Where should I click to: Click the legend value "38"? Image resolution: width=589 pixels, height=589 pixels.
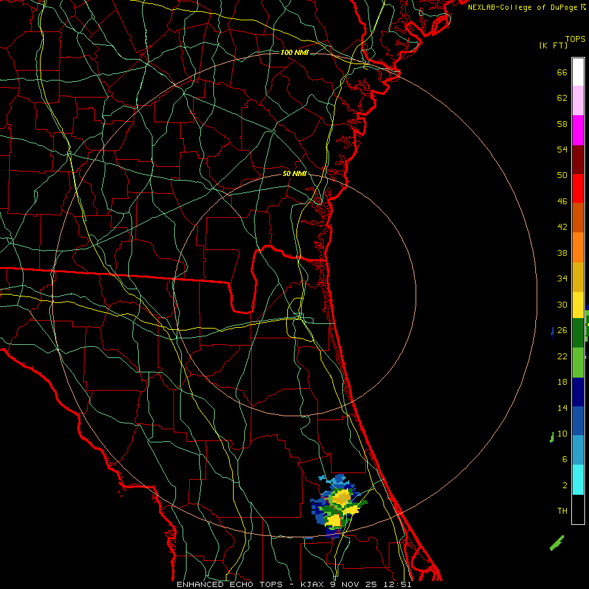point(562,253)
